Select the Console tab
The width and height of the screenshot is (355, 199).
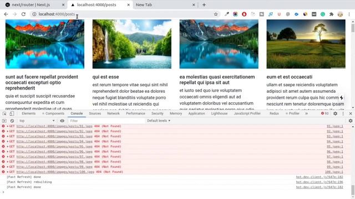tap(77, 113)
